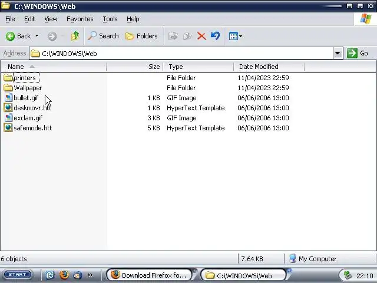Open the View menu
377x283 pixels.
click(51, 19)
